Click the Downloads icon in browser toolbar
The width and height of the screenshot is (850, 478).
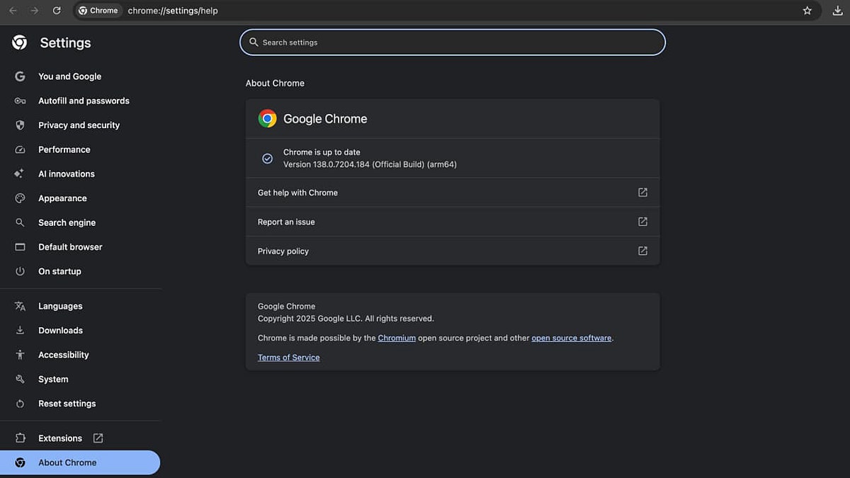pyautogui.click(x=837, y=11)
